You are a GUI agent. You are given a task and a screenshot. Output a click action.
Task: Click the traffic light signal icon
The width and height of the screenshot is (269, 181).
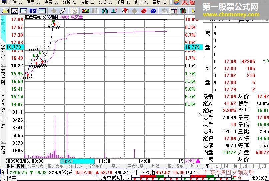(x=86, y=11)
